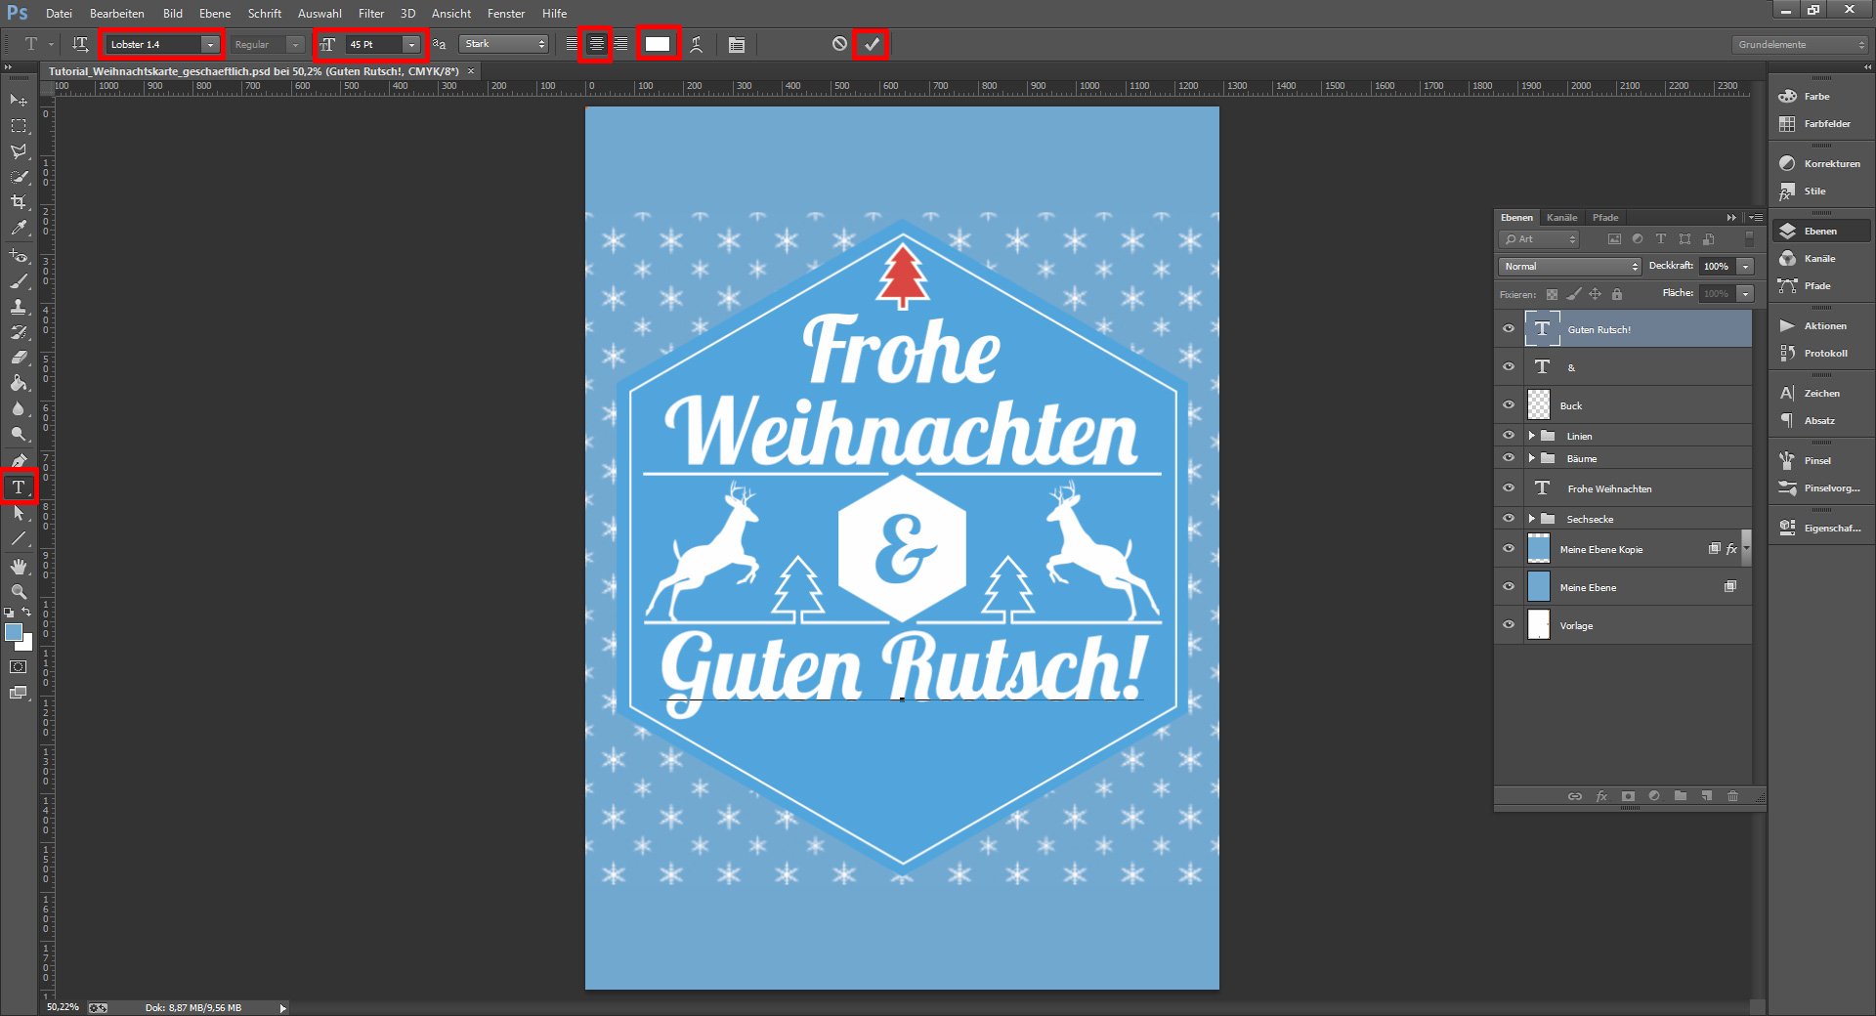The width and height of the screenshot is (1876, 1016).
Task: Cancel text editing with the slash icon
Action: point(837,44)
